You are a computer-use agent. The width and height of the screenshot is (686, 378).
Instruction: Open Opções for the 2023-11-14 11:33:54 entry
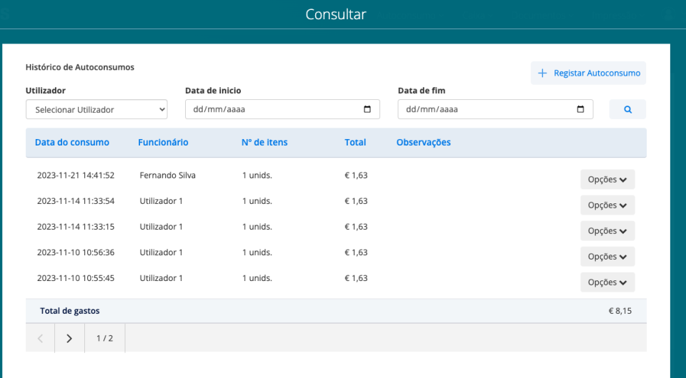[x=607, y=205]
